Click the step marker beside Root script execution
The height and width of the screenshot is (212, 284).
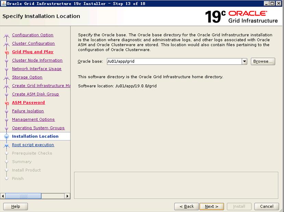tap(7, 145)
